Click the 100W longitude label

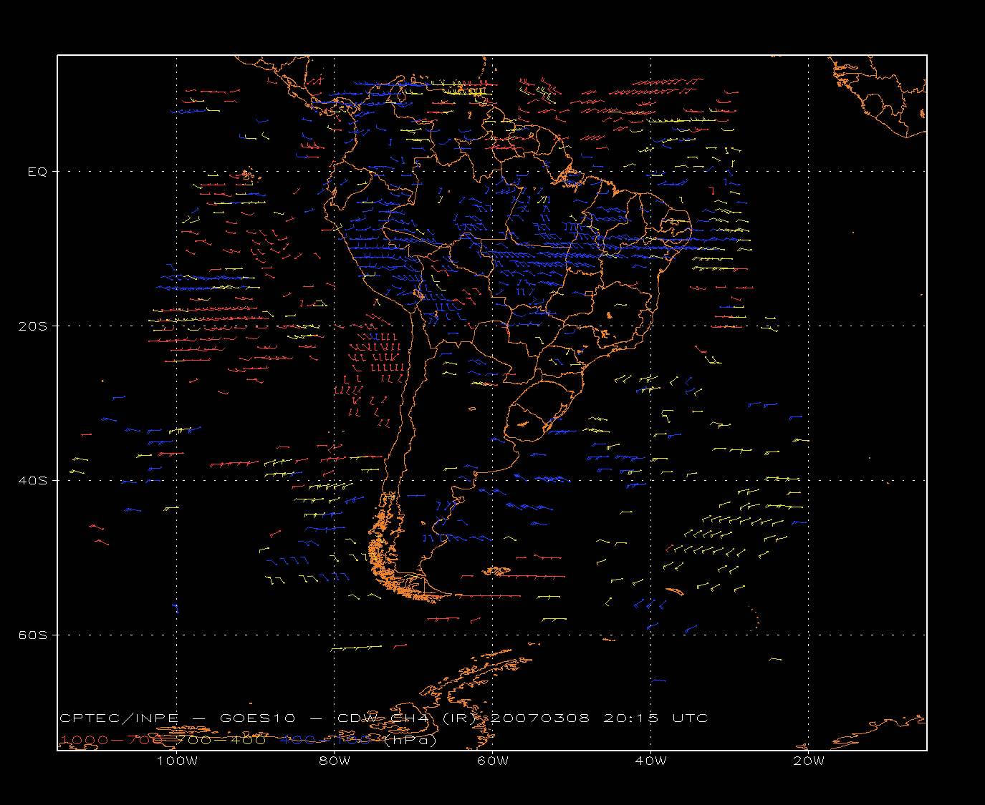(177, 761)
